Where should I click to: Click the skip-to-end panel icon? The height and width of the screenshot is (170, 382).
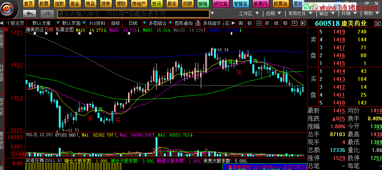(x=303, y=23)
